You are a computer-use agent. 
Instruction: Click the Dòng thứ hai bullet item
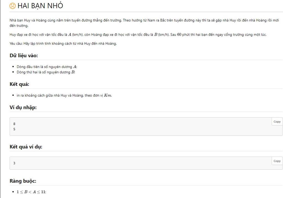coord(46,72)
